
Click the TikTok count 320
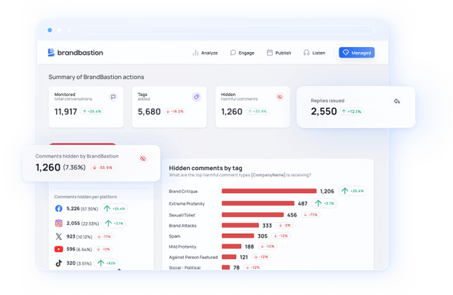click(x=71, y=263)
